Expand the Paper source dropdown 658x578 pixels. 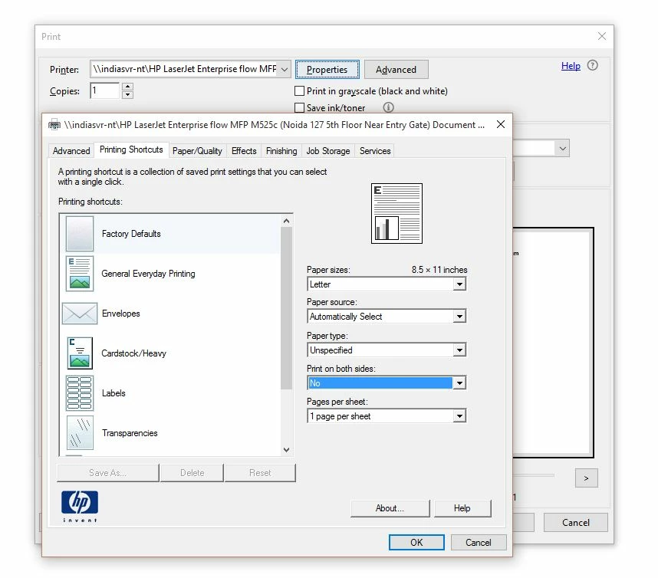coord(387,317)
